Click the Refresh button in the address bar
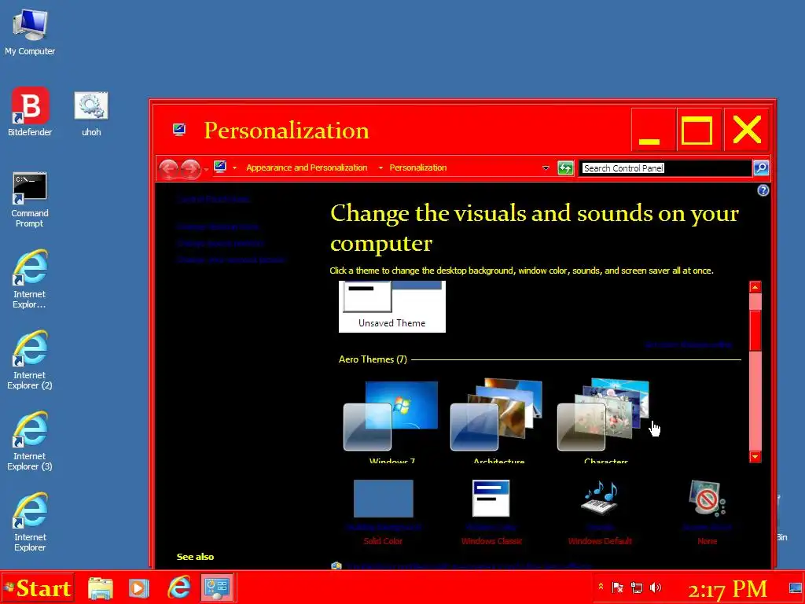 pyautogui.click(x=565, y=168)
